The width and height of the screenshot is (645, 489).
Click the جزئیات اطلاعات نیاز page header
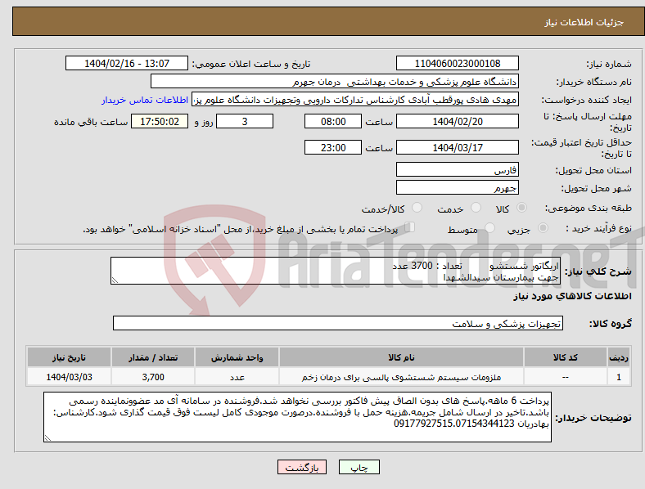tap(584, 22)
